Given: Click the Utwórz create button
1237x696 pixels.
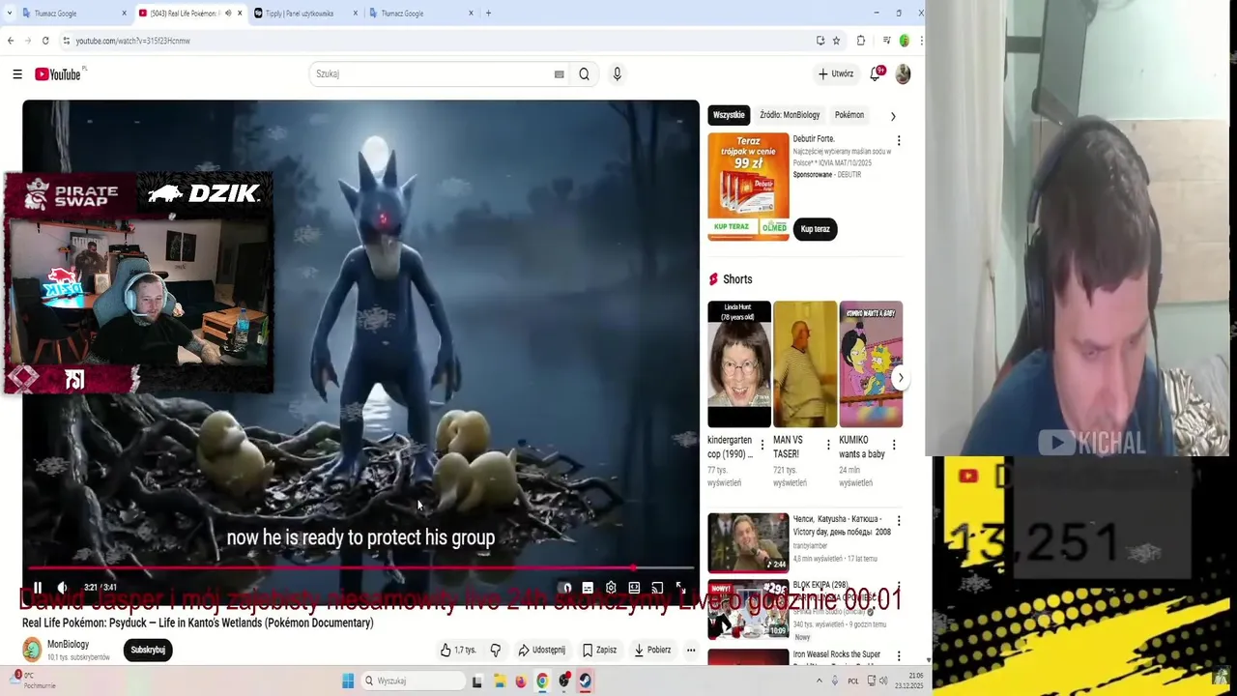Looking at the screenshot, I should point(836,74).
